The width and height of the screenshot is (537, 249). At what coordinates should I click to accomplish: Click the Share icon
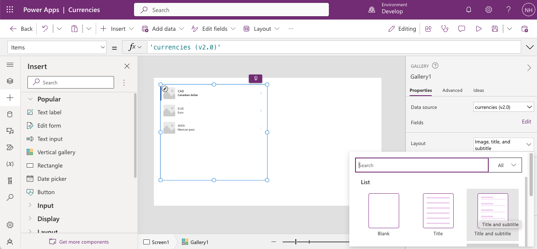[428, 29]
